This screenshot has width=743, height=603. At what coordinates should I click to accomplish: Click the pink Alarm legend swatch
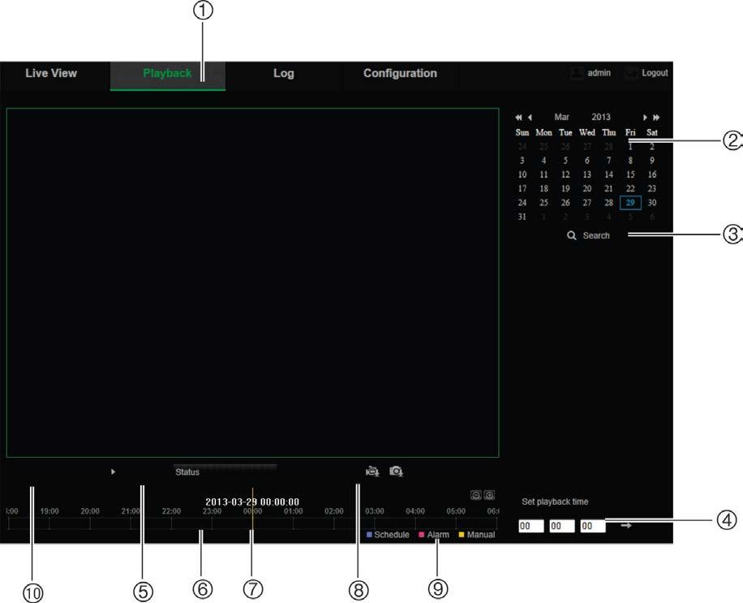coord(421,535)
